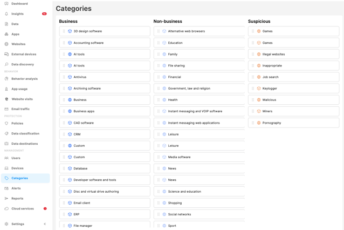This screenshot has height=230, width=344.
Task: Click the Settings gear icon
Action: point(6,224)
